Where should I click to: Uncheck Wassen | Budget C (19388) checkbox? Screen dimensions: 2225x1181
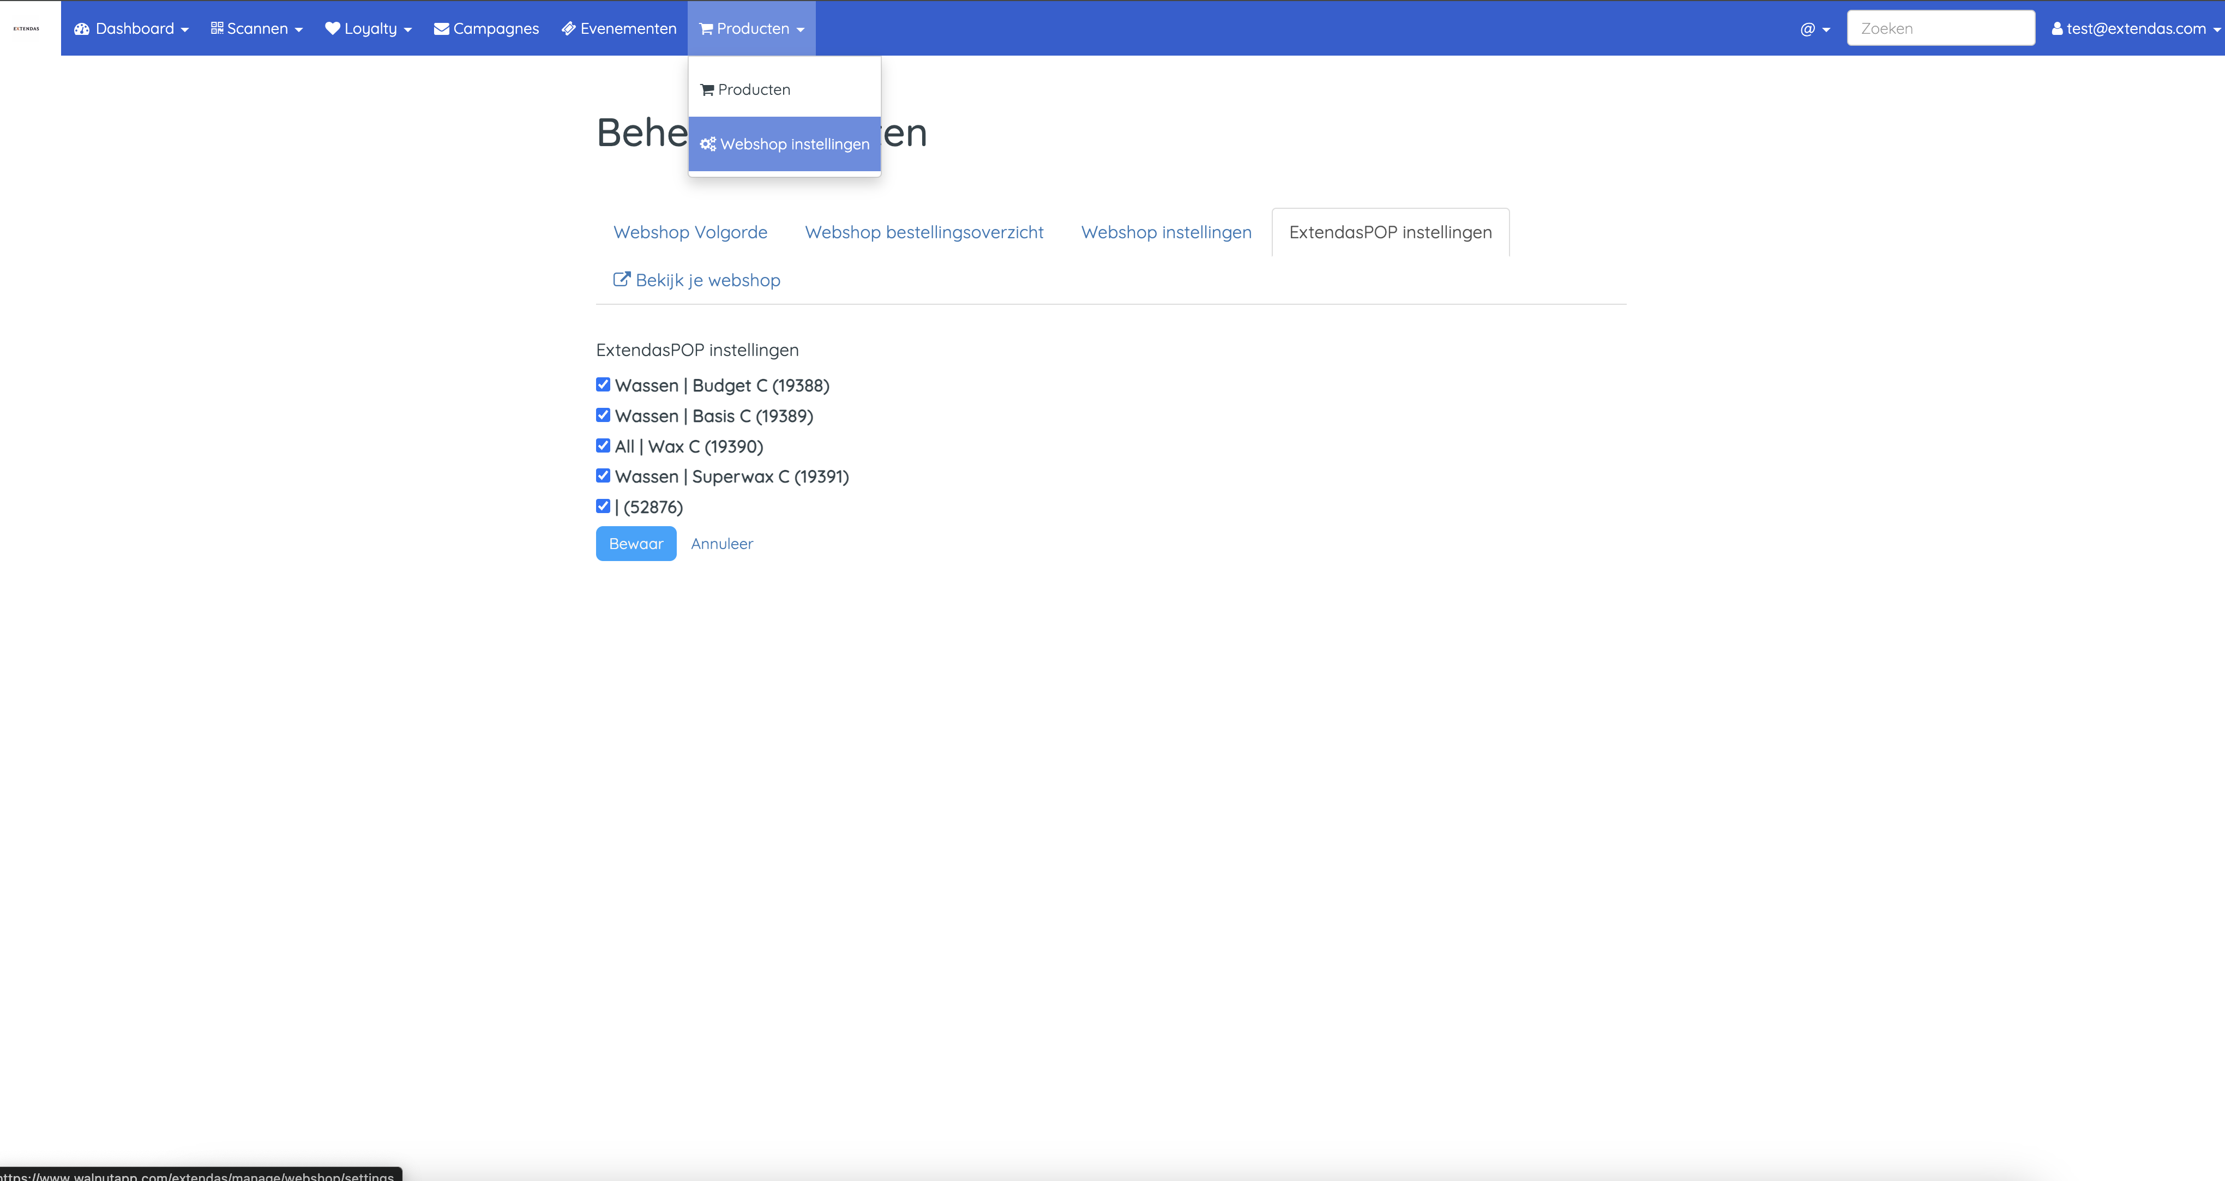[603, 385]
